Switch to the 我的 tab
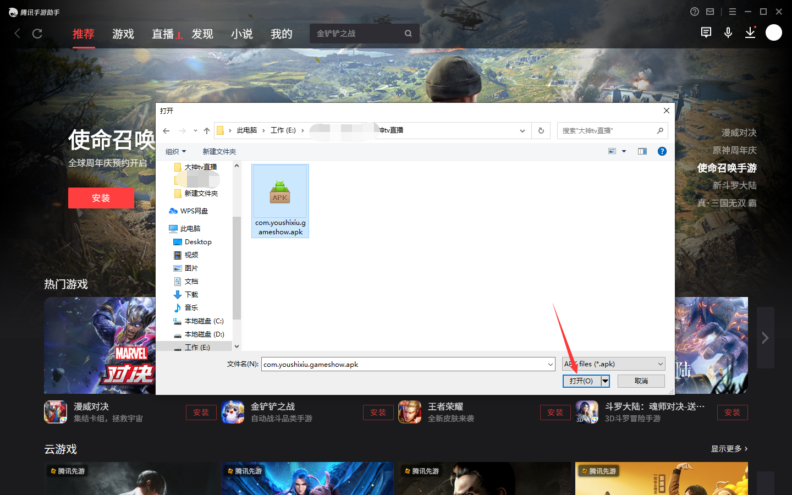 (282, 34)
